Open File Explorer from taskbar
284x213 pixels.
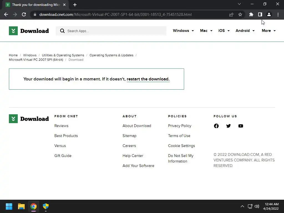21,206
